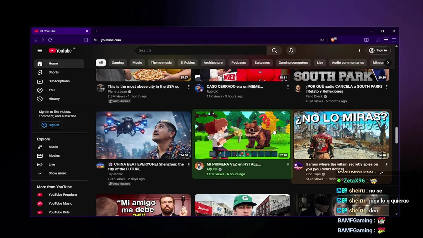
Task: Open options for 'MI PRIMERA VEZ en HYTALE' video
Action: (x=288, y=164)
